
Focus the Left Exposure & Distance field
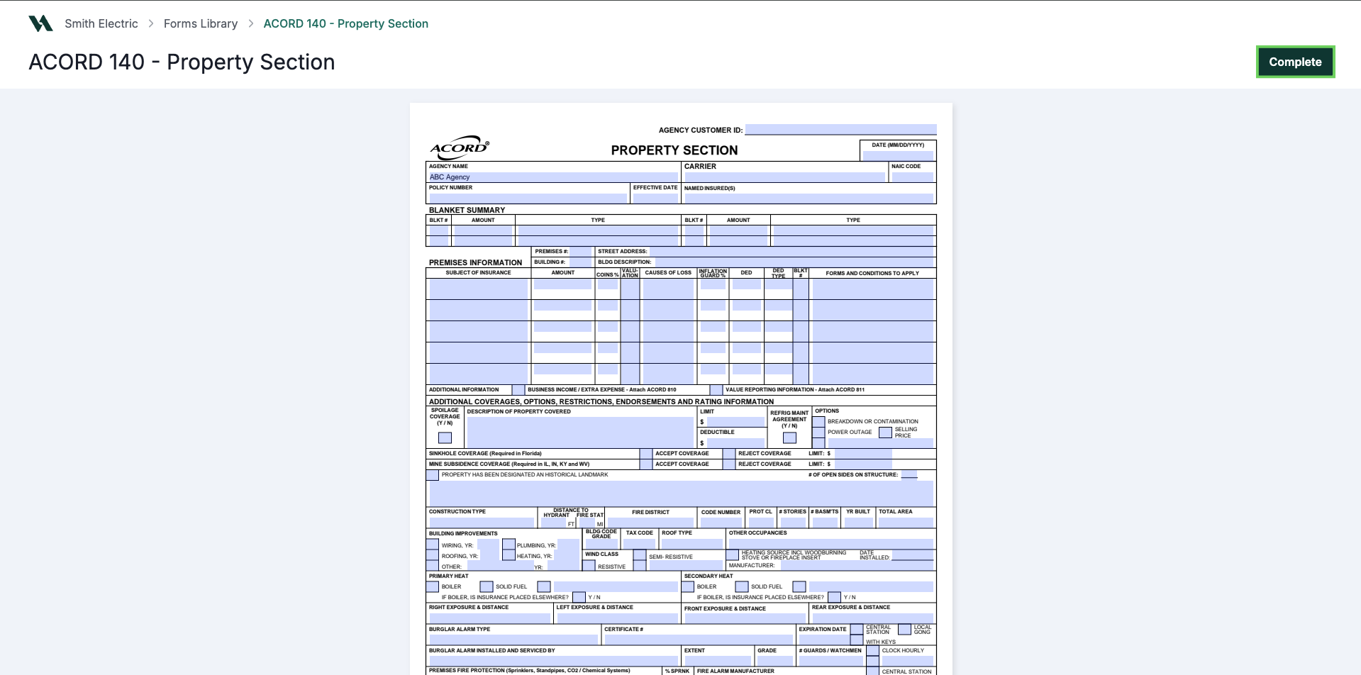pyautogui.click(x=618, y=618)
